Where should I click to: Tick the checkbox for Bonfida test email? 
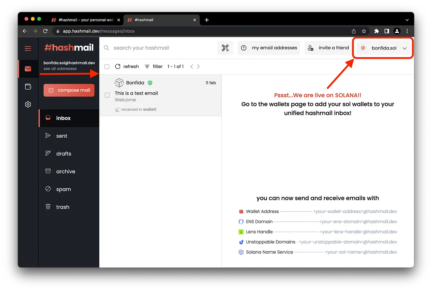[x=107, y=95]
